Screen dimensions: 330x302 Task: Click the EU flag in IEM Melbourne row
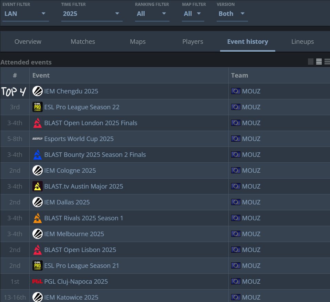click(236, 234)
